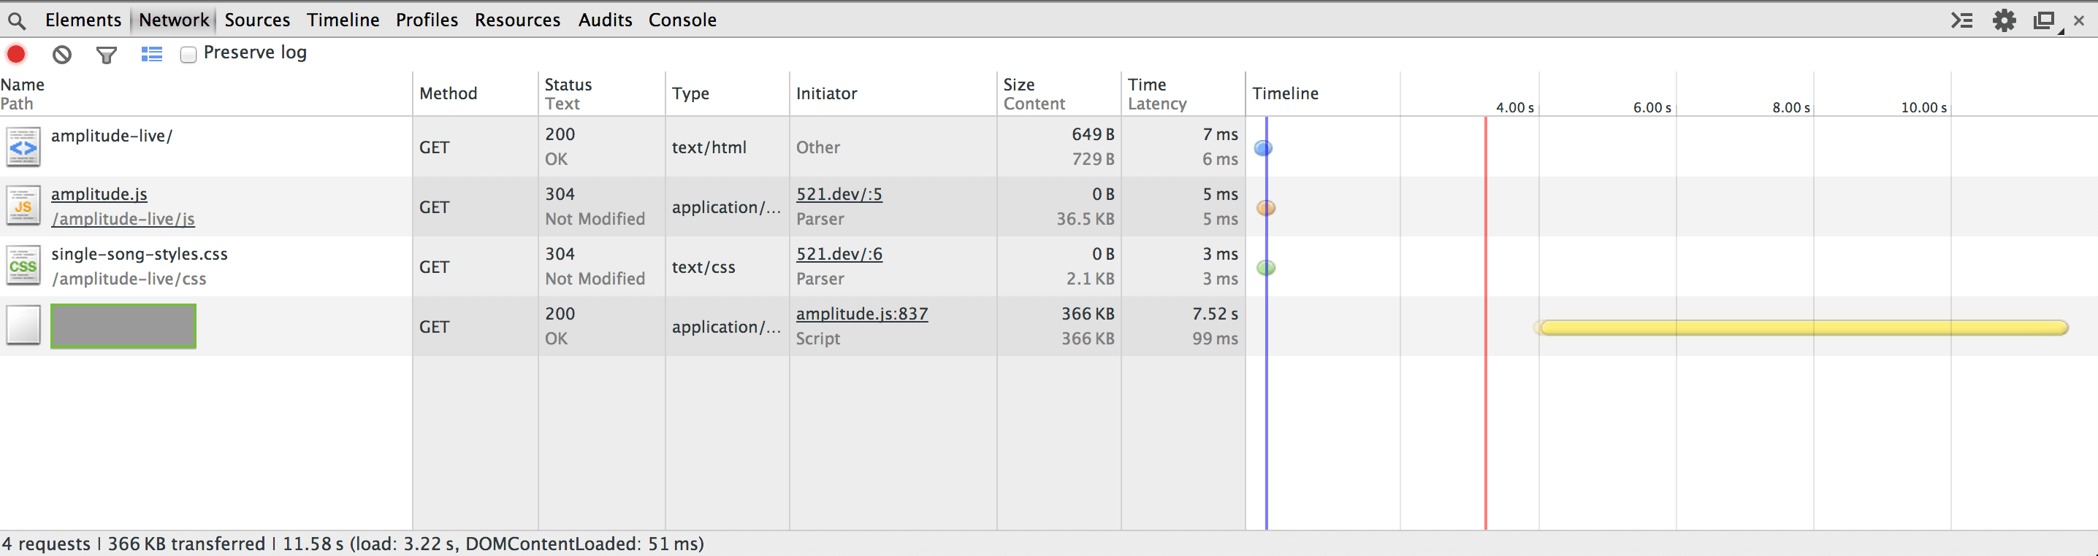Switch to the Elements tab
This screenshot has width=2098, height=556.
pos(83,20)
